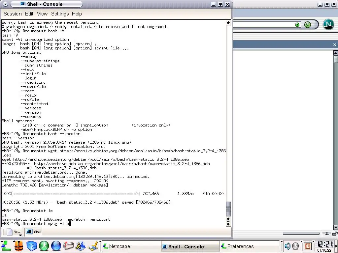Click the dpkg -i command prompt line
338x253 pixels.
point(36,224)
